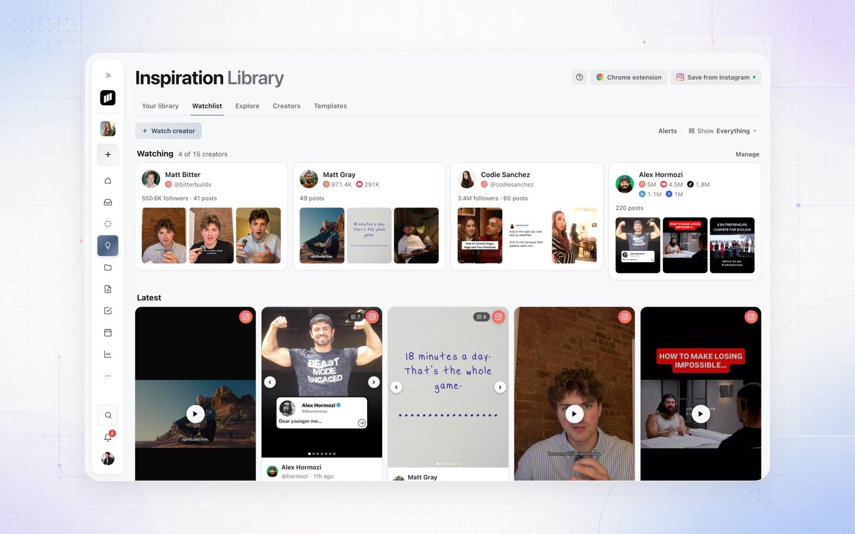Viewport: 855px width, 534px height.
Task: Open the sparkle AI icon in sidebar
Action: point(108,224)
